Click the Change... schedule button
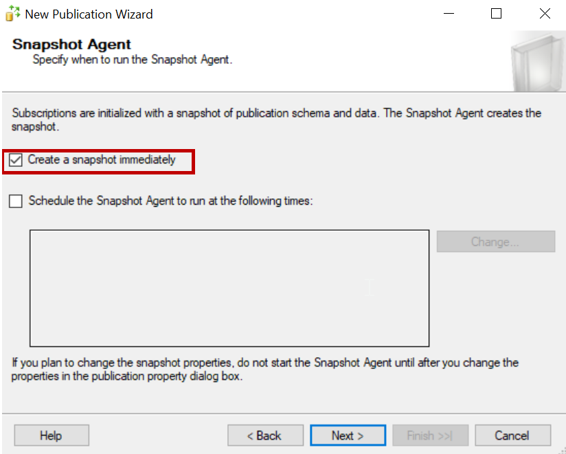 (495, 242)
